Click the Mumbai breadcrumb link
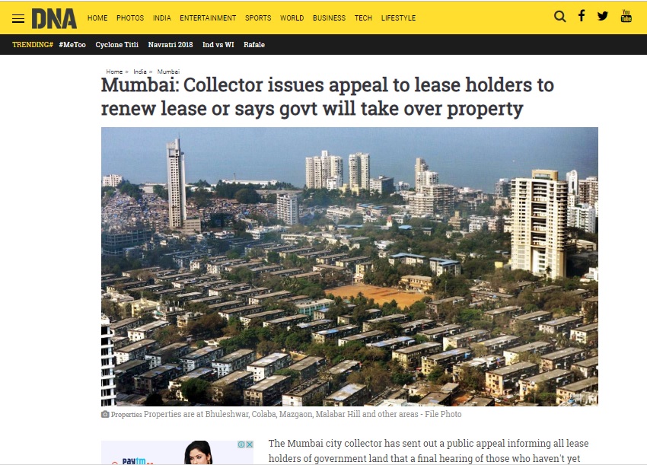This screenshot has height=465, width=647. click(168, 72)
